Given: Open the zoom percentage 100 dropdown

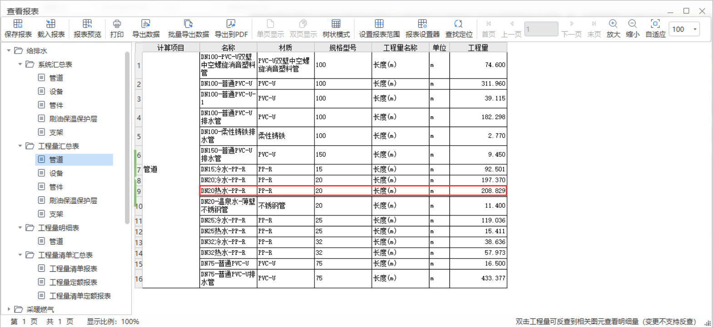Looking at the screenshot, I should (695, 29).
